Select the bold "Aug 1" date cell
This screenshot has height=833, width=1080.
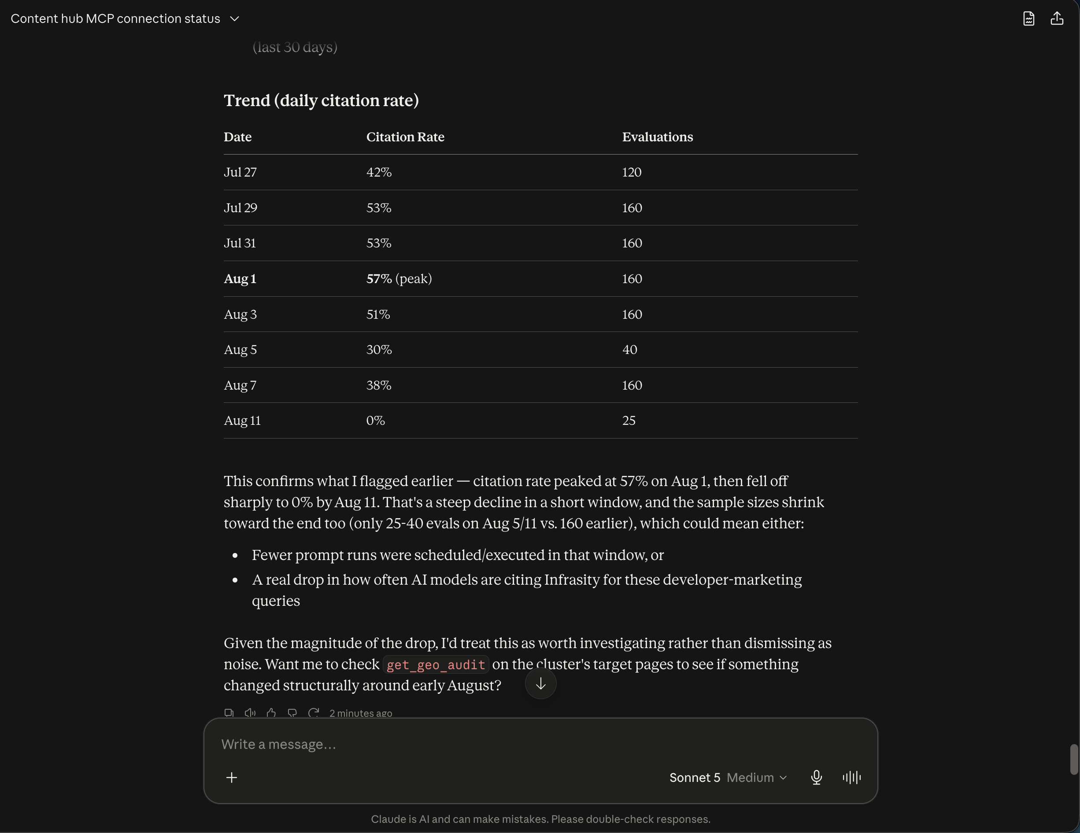240,279
